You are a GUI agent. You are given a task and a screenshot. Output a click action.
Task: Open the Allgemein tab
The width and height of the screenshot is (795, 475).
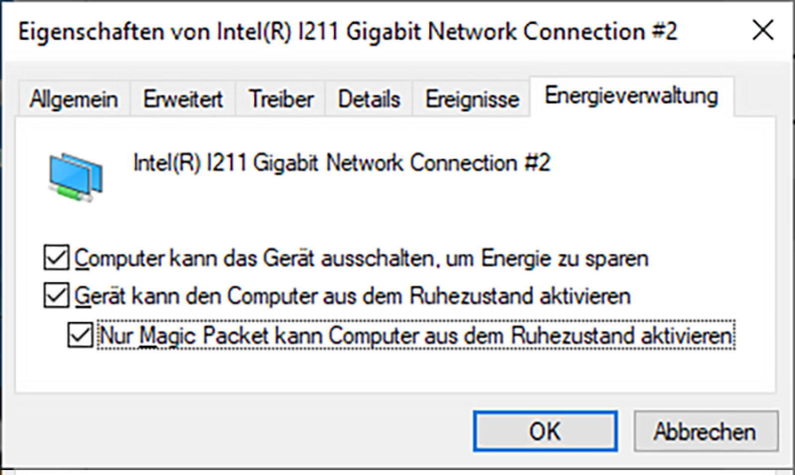pyautogui.click(x=74, y=99)
